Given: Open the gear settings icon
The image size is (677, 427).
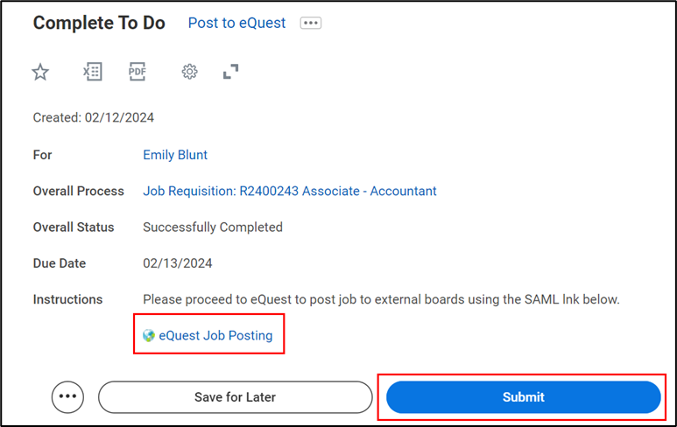Looking at the screenshot, I should [189, 73].
